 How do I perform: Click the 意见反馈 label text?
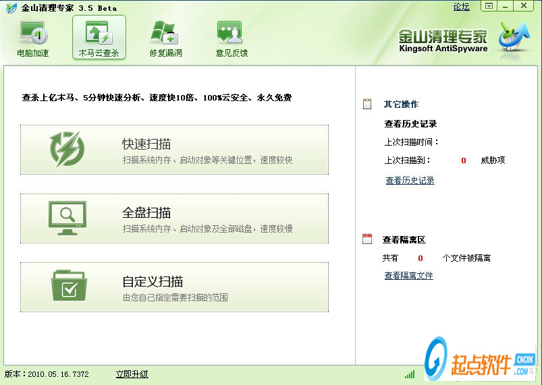[232, 53]
